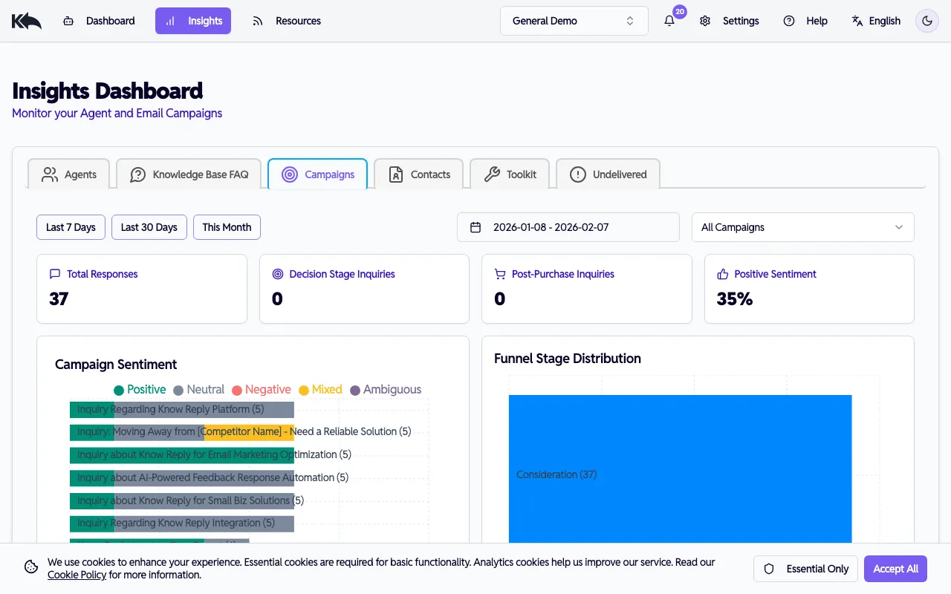Image resolution: width=951 pixels, height=594 pixels.
Task: Click the Help question mark icon
Action: click(x=788, y=21)
